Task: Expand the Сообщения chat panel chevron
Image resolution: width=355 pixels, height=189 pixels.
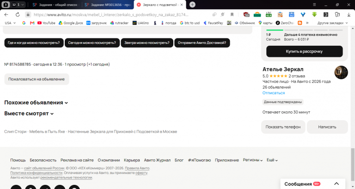Action: [x=337, y=184]
